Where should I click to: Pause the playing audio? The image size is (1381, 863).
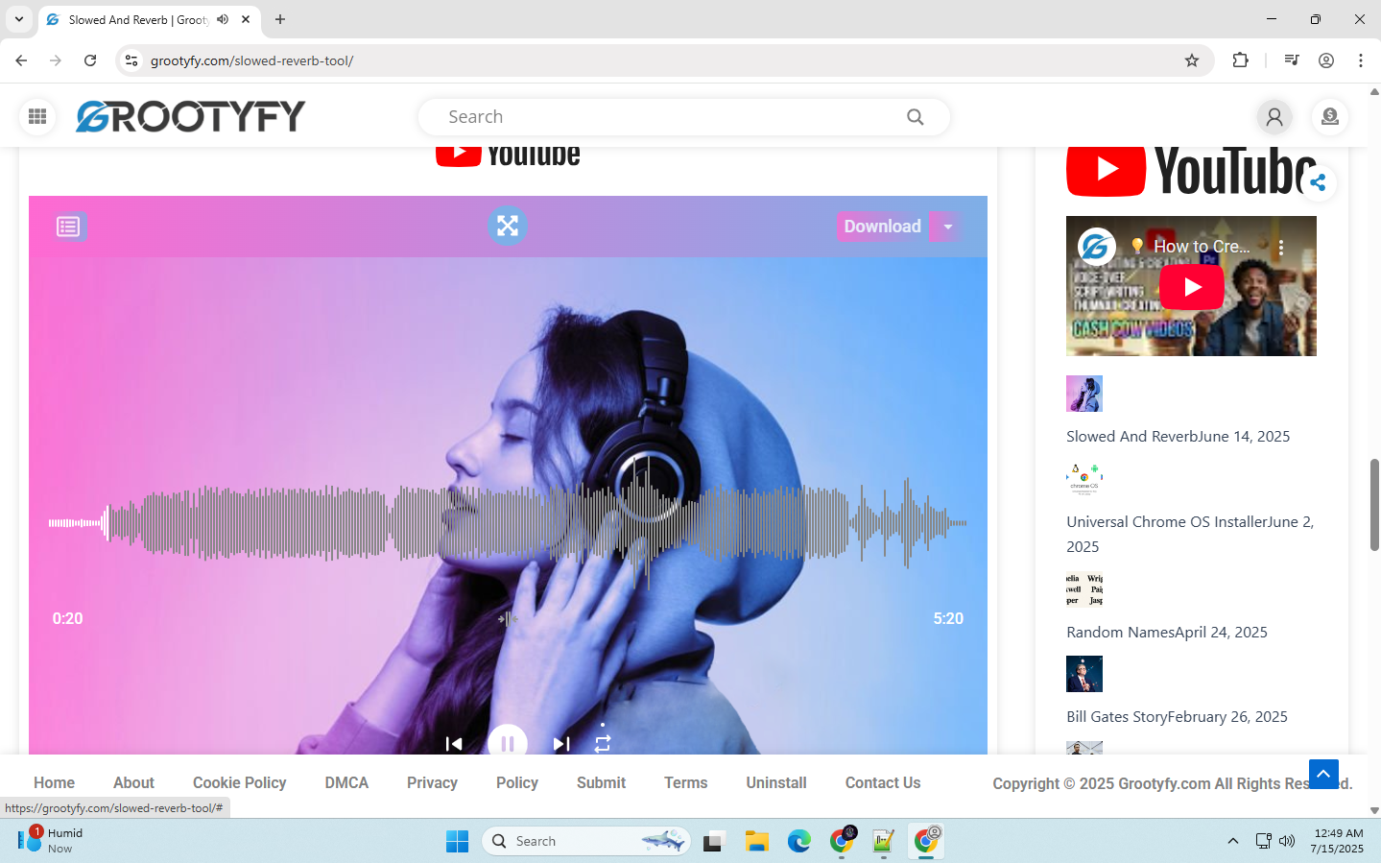tap(508, 743)
